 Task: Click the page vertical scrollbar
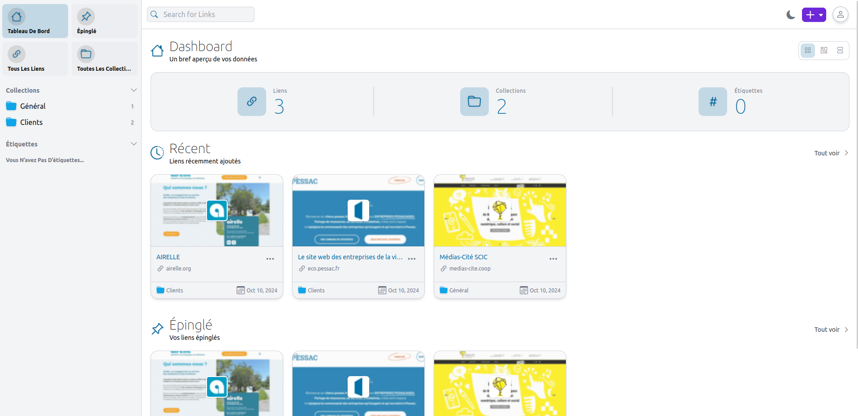click(x=856, y=175)
